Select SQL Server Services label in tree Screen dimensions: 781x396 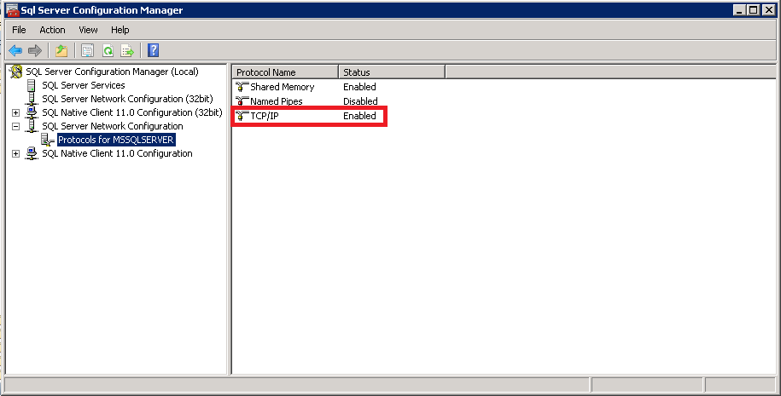click(x=83, y=85)
